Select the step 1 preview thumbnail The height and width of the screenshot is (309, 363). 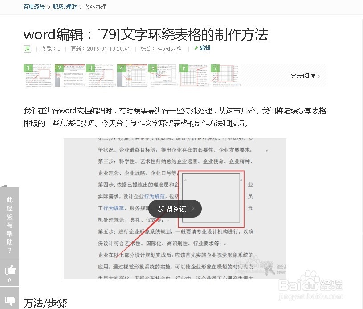pyautogui.click(x=38, y=76)
